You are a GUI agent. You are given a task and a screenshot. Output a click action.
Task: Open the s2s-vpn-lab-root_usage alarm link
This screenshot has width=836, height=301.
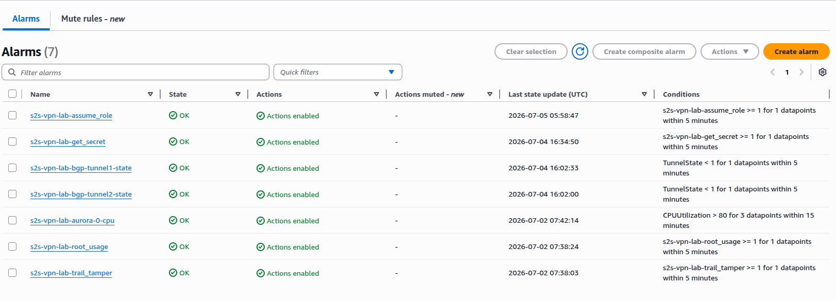[69, 246]
